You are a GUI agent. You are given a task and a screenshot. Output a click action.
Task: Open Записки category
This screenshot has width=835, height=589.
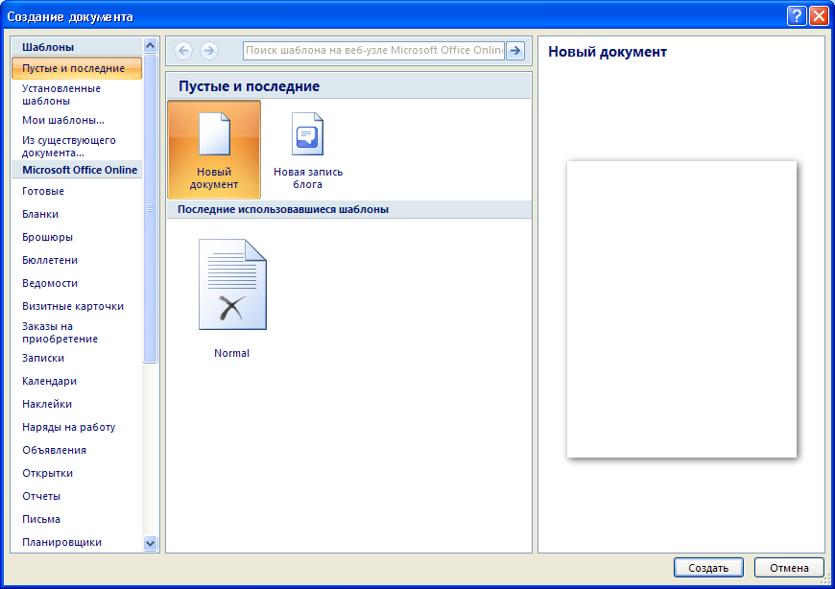[77, 358]
